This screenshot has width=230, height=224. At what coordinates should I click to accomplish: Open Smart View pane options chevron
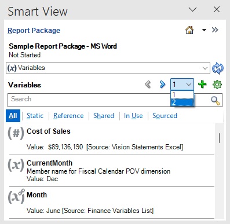pyautogui.click(x=192, y=9)
